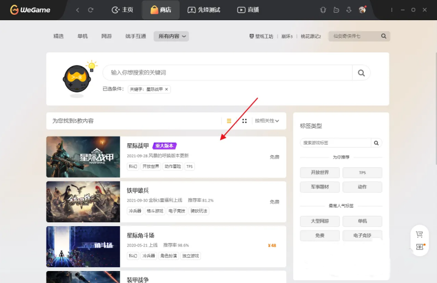Select the 精选 category
The height and width of the screenshot is (283, 437).
point(58,36)
